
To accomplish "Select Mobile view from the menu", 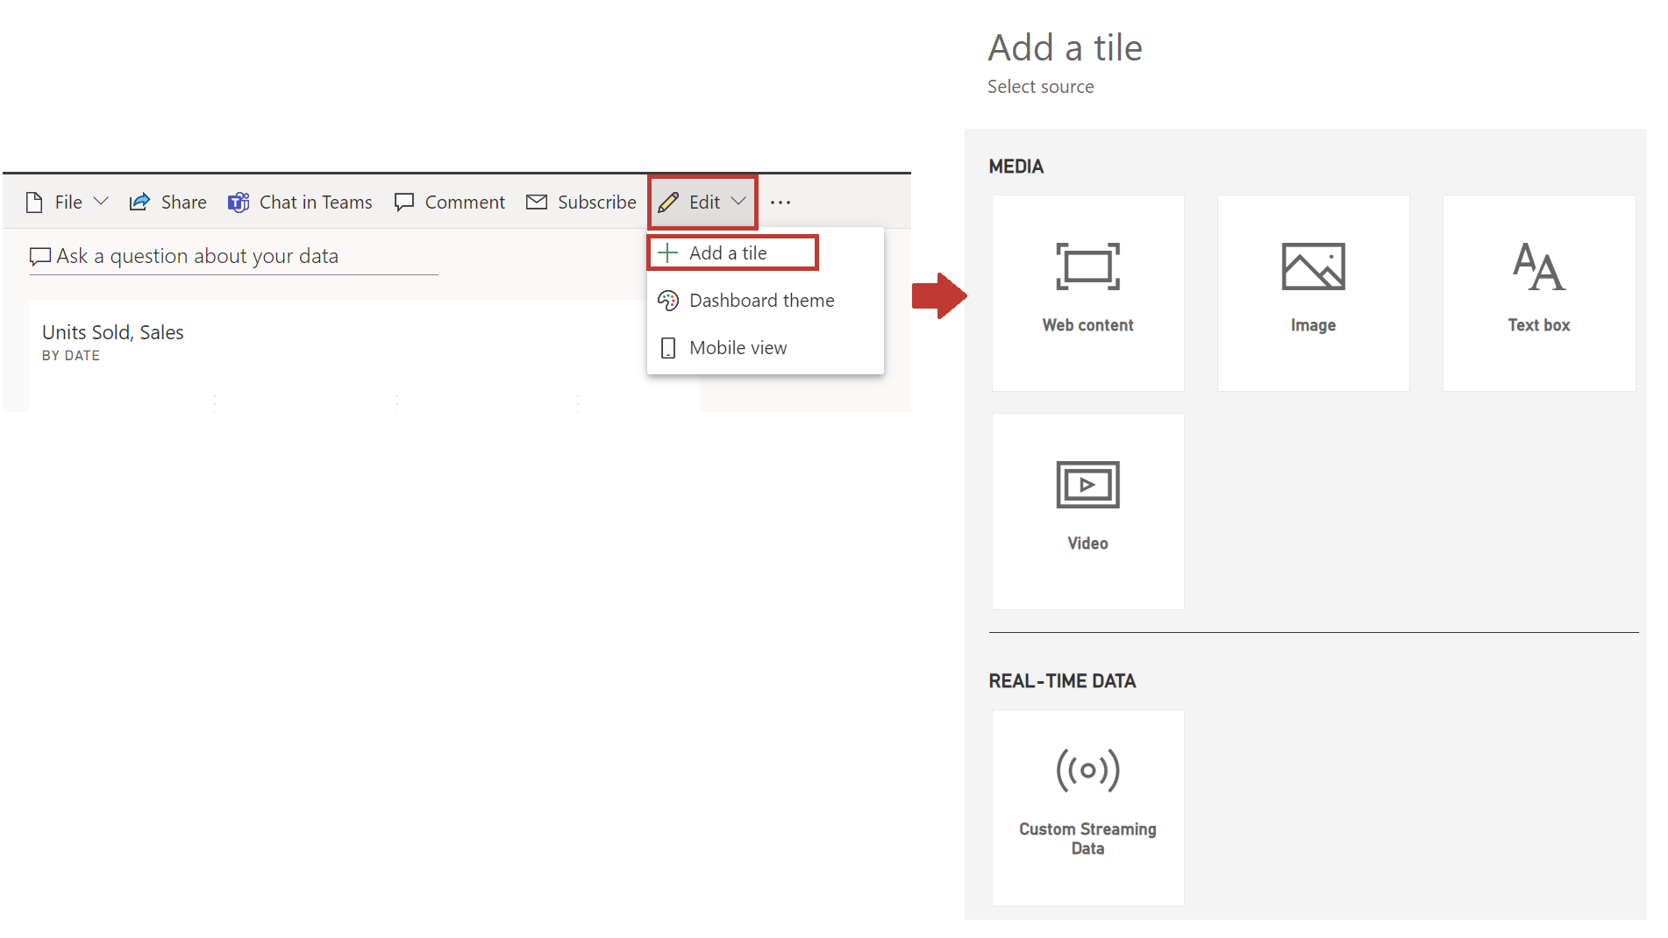I will (x=765, y=348).
